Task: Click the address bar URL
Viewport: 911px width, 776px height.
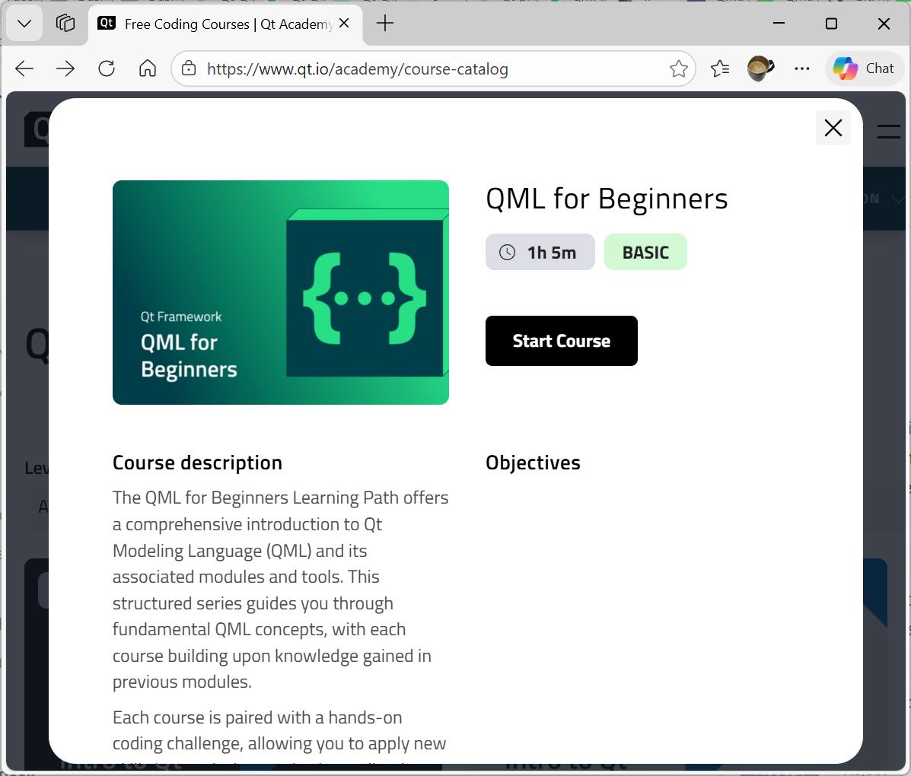Action: [357, 69]
